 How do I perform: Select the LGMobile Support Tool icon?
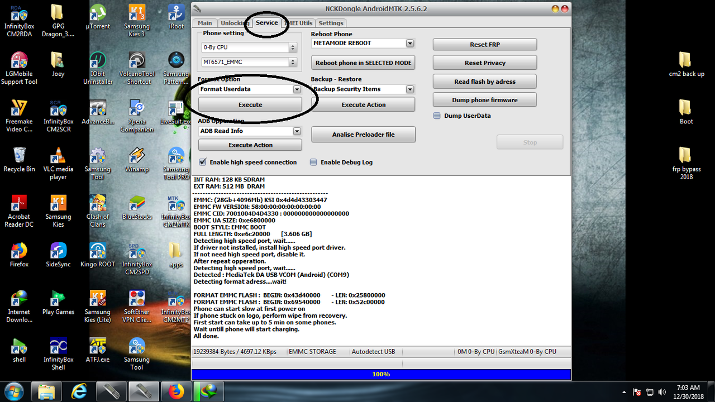click(x=19, y=68)
